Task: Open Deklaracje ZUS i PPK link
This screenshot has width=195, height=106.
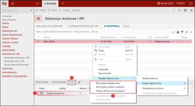Action: coord(14,61)
